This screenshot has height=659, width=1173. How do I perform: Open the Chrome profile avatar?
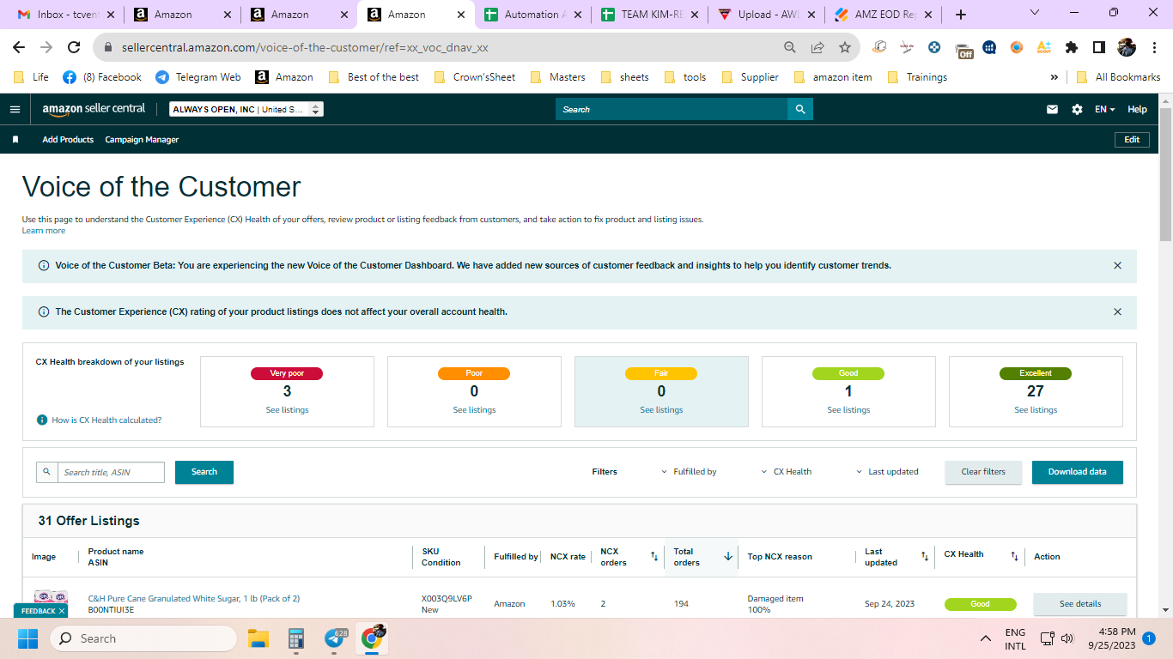click(1127, 47)
